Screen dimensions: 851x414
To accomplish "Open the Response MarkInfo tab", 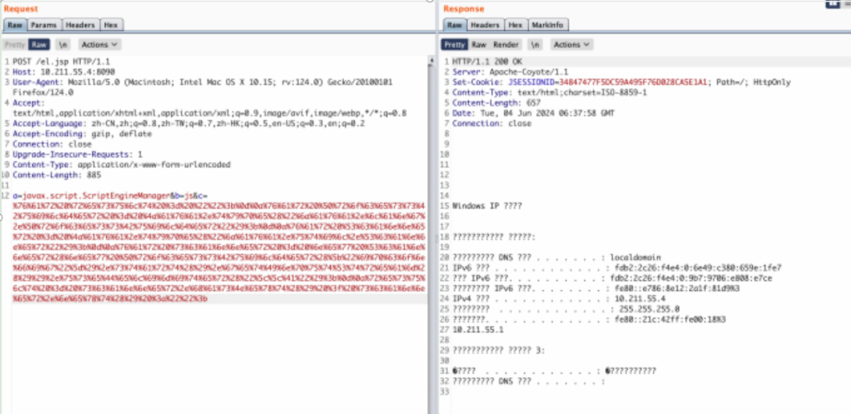I will pos(547,25).
